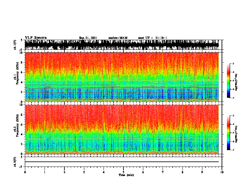
Task: Click the "-3" label on ch.1 color scale
Action: (233, 63)
